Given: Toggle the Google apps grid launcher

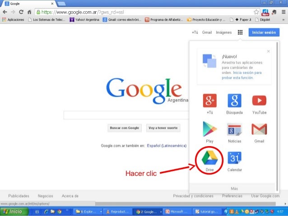Looking at the screenshot, I should click(240, 32).
